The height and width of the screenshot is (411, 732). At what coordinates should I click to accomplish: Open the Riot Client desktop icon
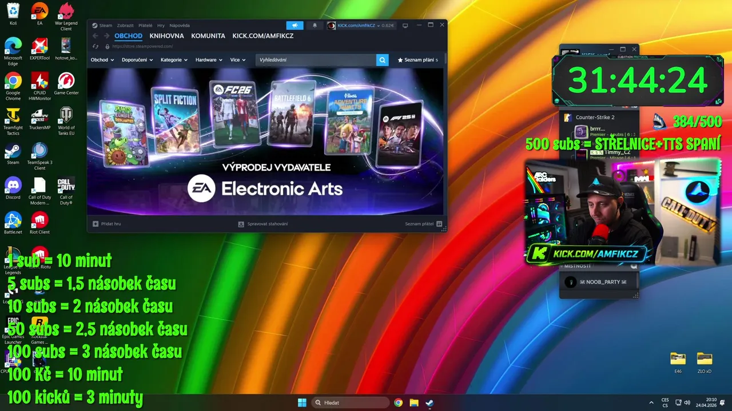[x=39, y=224]
